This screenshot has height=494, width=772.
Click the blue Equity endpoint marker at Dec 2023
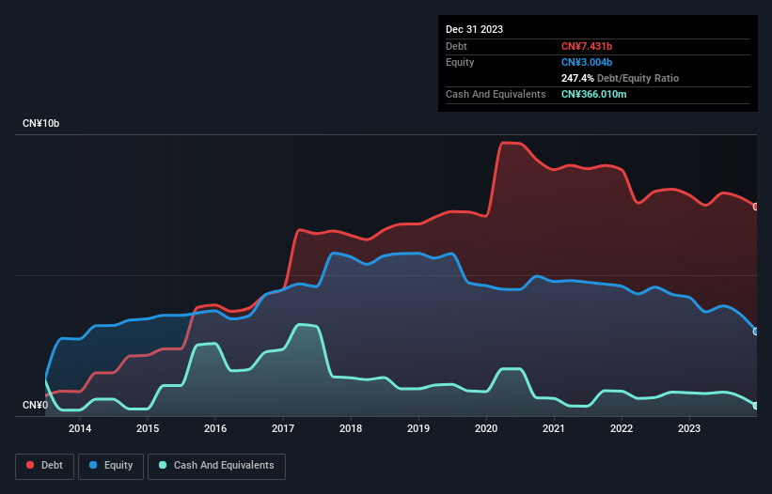pos(756,332)
